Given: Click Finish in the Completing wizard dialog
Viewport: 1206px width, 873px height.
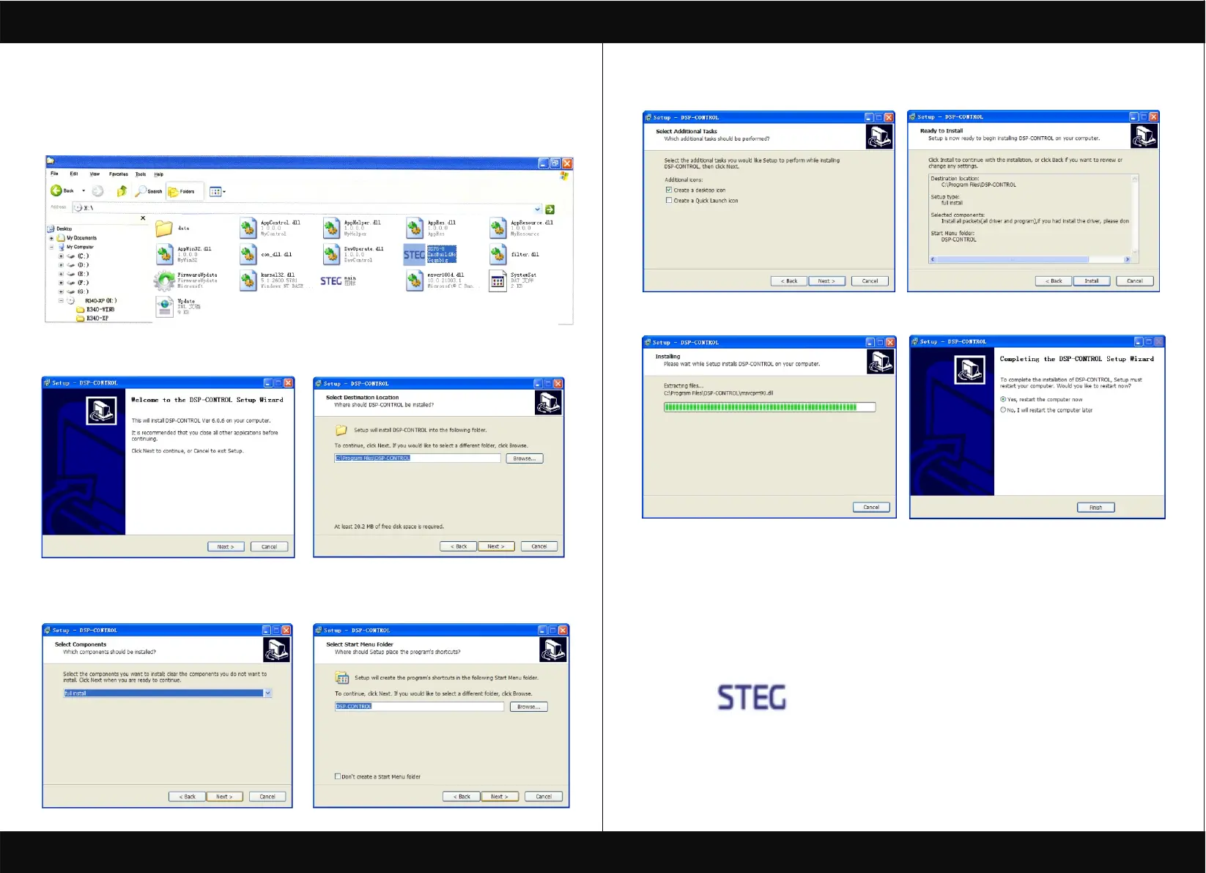Looking at the screenshot, I should pos(1096,508).
